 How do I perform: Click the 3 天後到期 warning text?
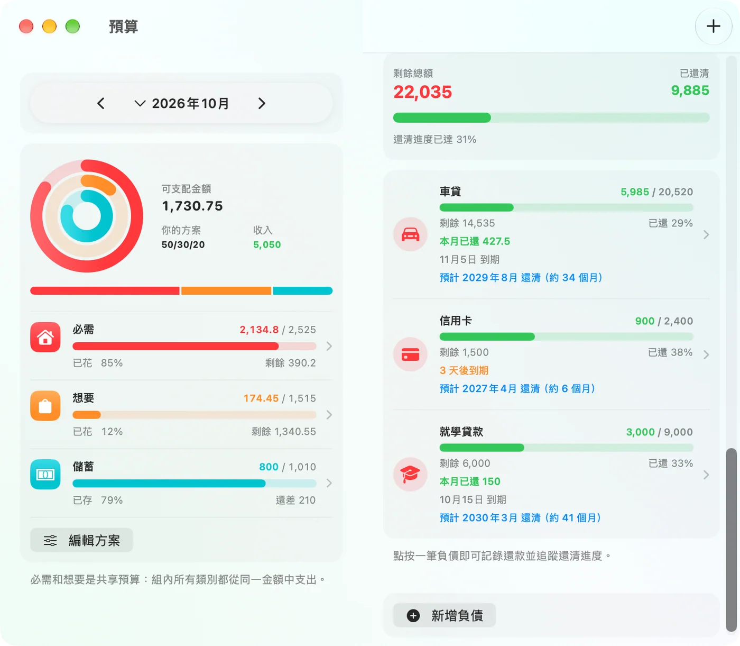pos(464,370)
